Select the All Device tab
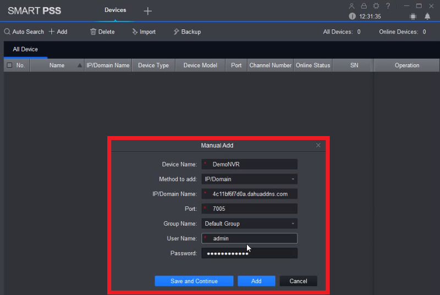 (x=25, y=49)
